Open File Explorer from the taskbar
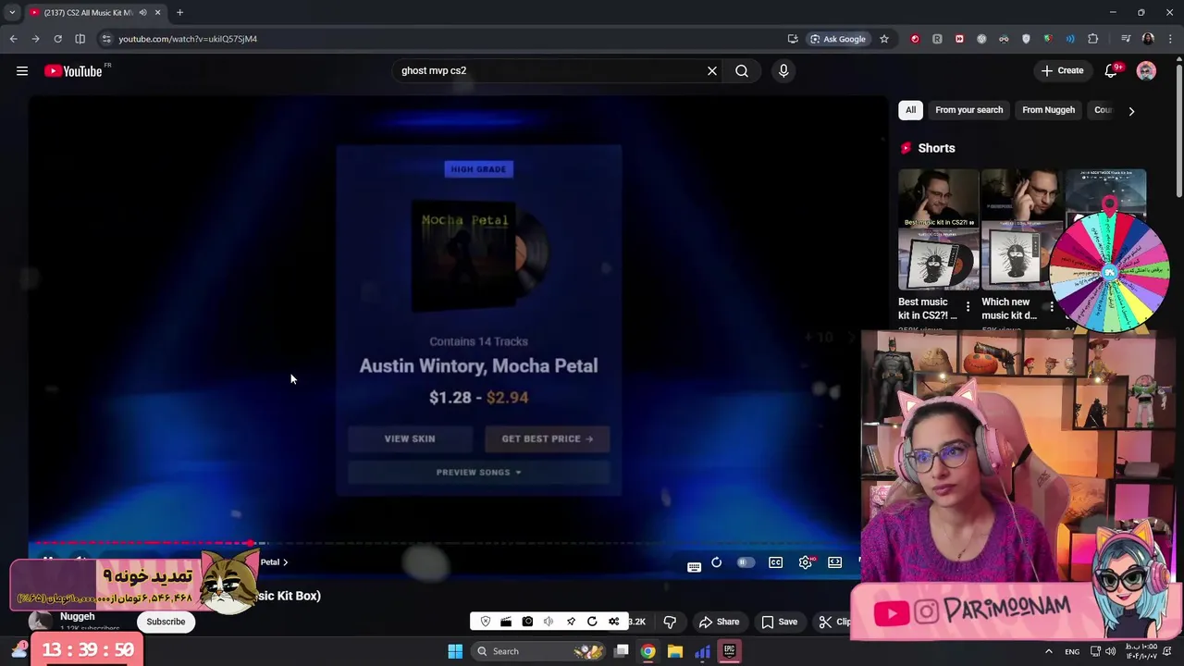This screenshot has width=1184, height=666. pyautogui.click(x=675, y=651)
